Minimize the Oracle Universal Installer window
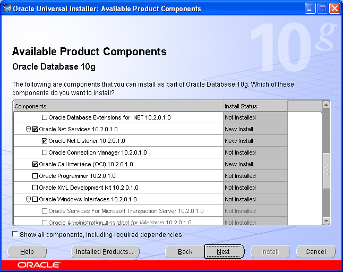Viewport: 343px width, 272px height. [x=310, y=8]
